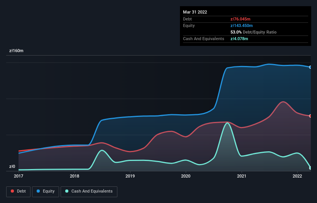The image size is (317, 203).
Task: Click the Equity value zł143.450m
Action: pyautogui.click(x=242, y=25)
